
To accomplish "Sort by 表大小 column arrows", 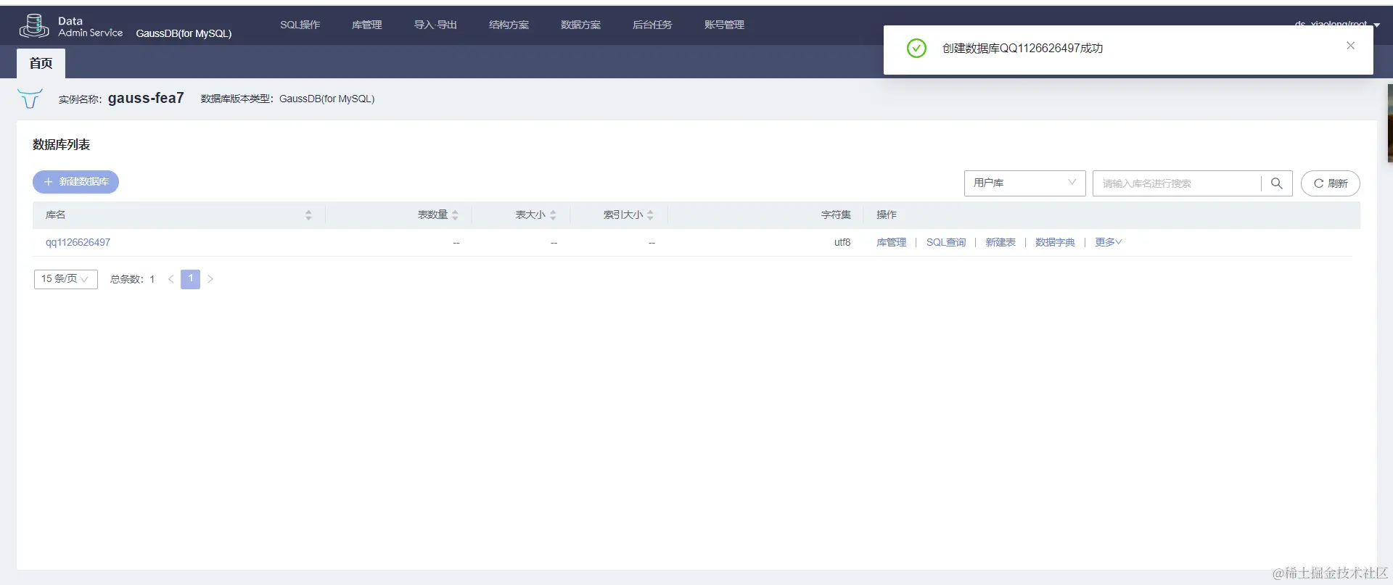I will click(553, 215).
